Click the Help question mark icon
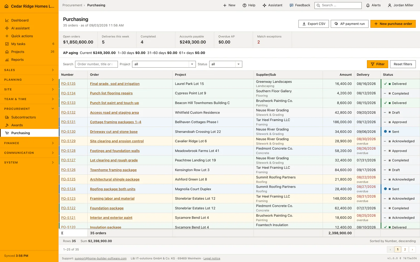Screen dimensions: 420x262 tap(244, 5)
